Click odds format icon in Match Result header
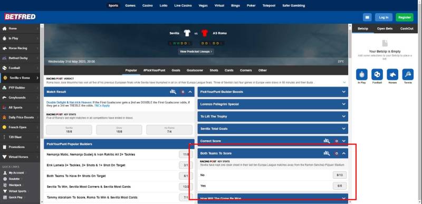The image size is (422, 204). (183, 92)
